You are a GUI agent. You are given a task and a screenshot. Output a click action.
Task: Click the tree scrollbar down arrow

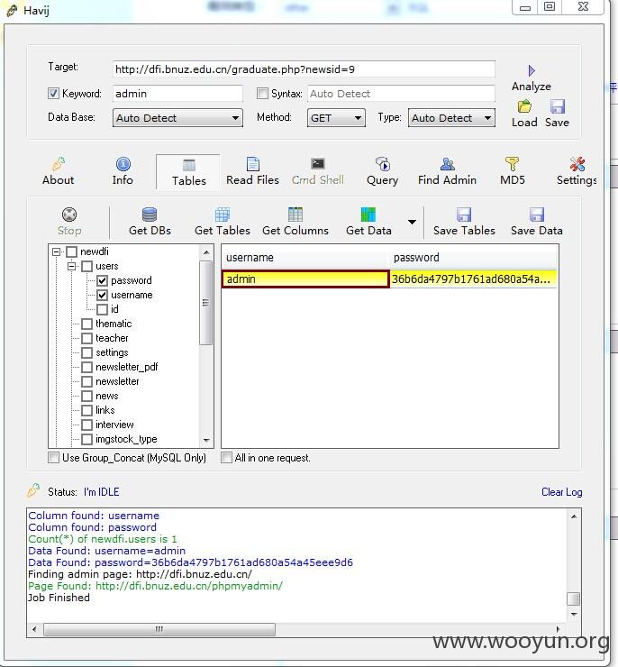(x=206, y=440)
